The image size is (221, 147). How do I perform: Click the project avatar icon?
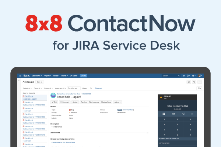(53, 96)
